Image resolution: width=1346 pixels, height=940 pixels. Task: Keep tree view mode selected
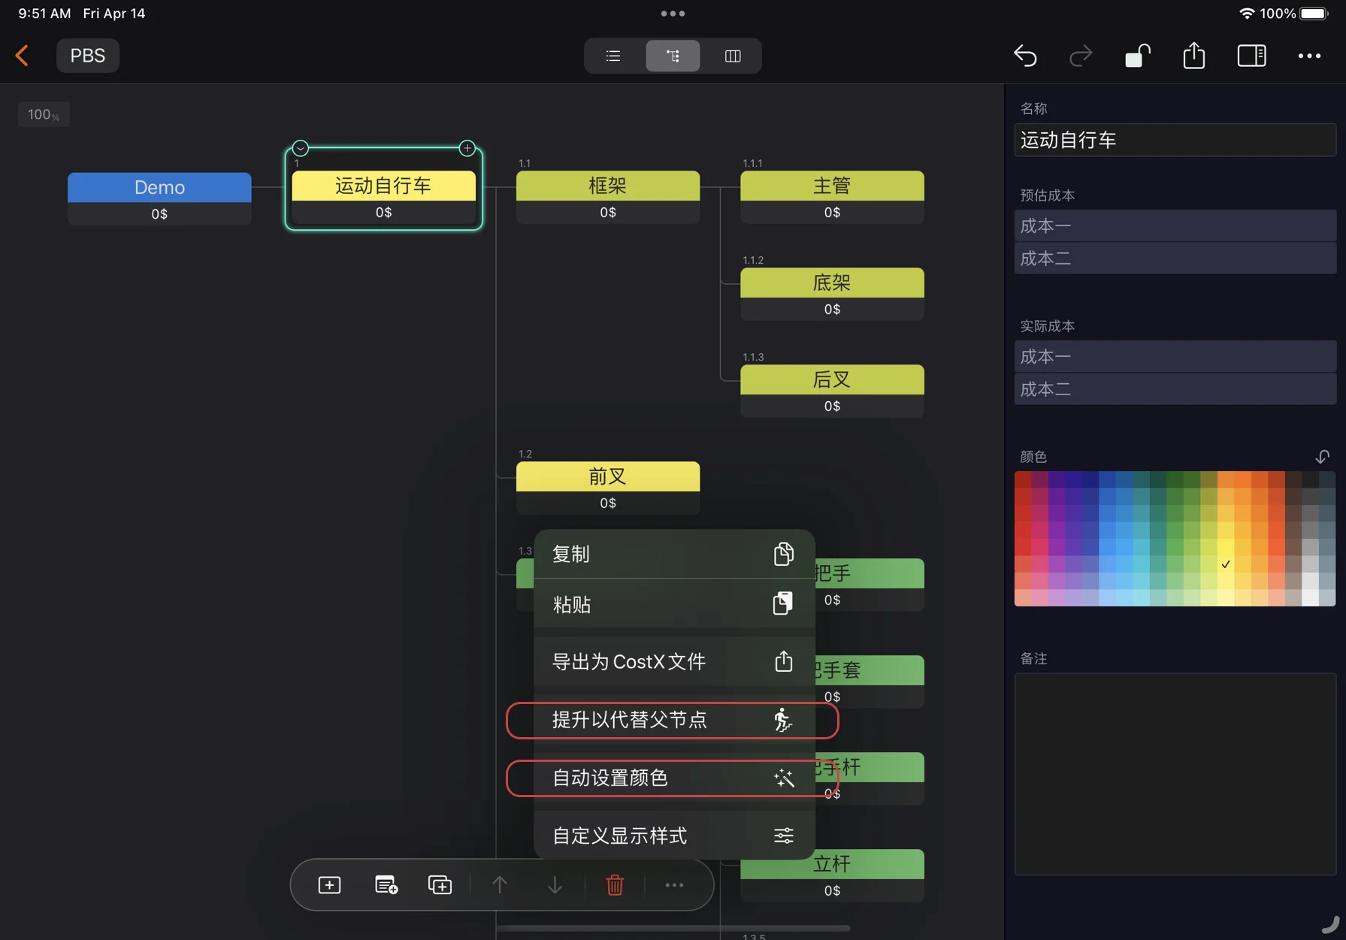point(673,56)
